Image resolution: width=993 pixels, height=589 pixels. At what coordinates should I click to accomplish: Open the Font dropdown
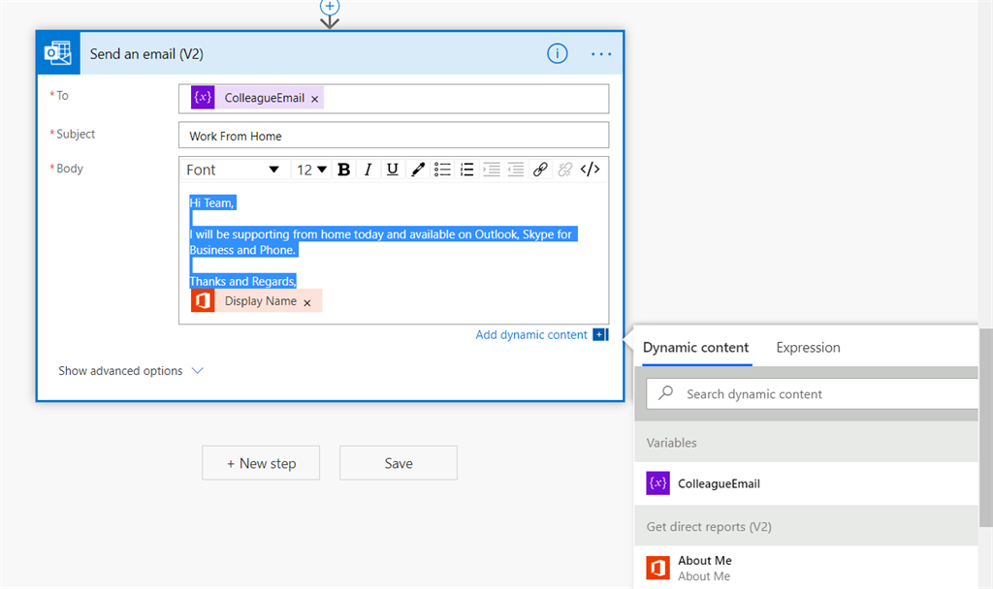233,170
